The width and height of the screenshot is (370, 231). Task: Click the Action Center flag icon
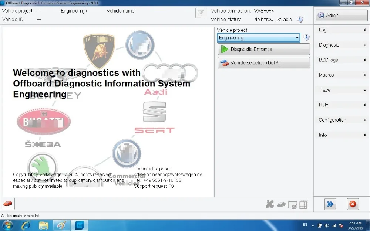point(341,225)
